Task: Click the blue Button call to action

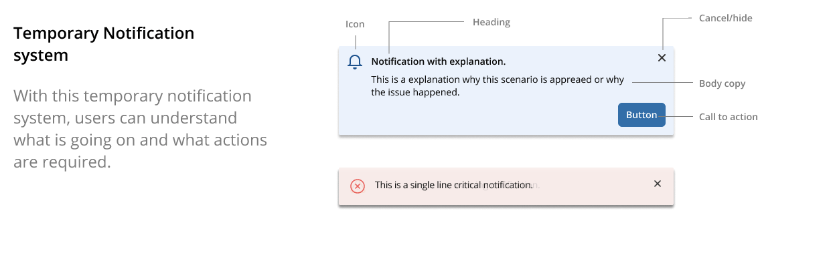Action: tap(641, 115)
